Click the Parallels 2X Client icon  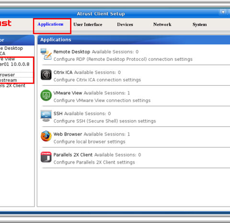tap(46, 157)
